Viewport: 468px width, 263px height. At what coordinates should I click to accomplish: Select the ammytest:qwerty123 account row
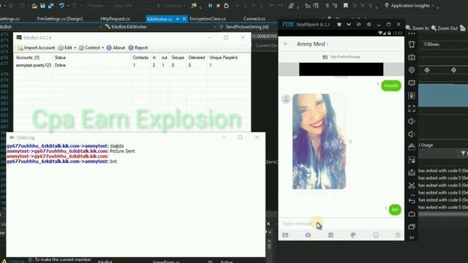click(x=132, y=65)
